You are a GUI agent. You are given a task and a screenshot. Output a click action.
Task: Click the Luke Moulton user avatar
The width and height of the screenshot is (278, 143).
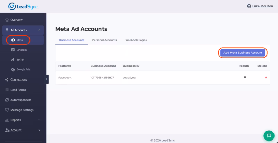(249, 6)
